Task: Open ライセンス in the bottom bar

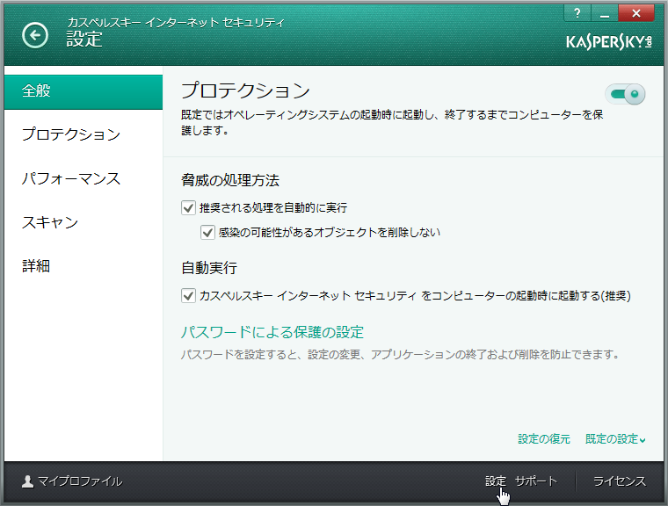Action: tap(620, 481)
